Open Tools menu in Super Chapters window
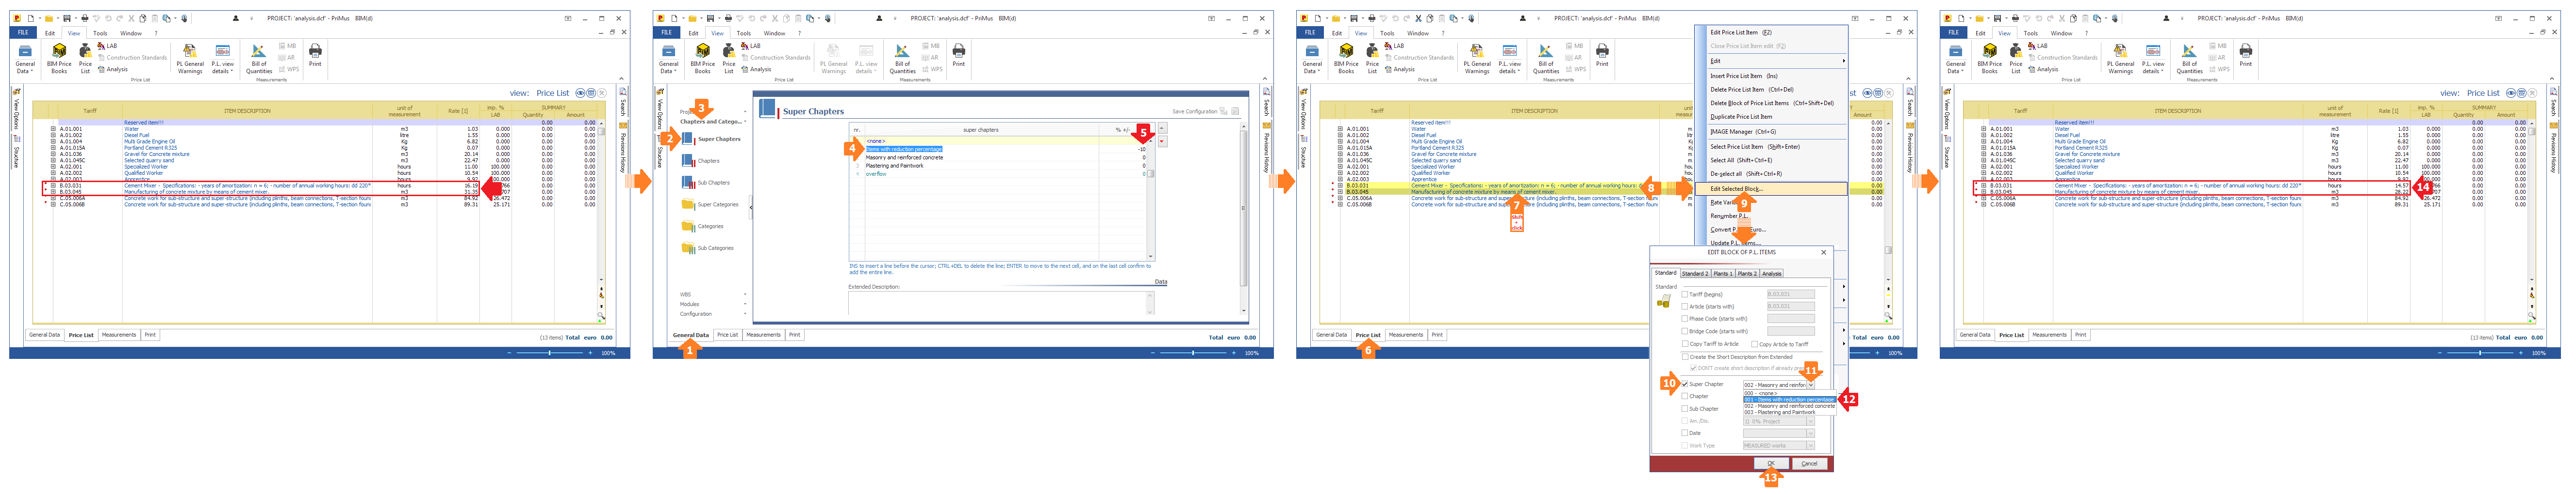2576x494 pixels. pyautogui.click(x=743, y=33)
